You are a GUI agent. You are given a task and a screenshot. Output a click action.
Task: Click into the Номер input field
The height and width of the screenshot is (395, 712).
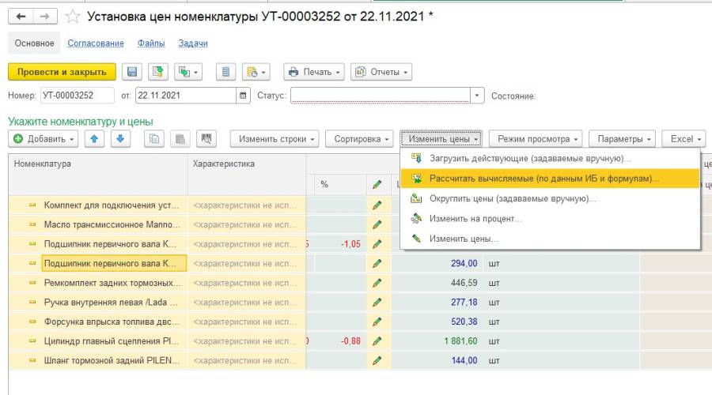click(77, 96)
